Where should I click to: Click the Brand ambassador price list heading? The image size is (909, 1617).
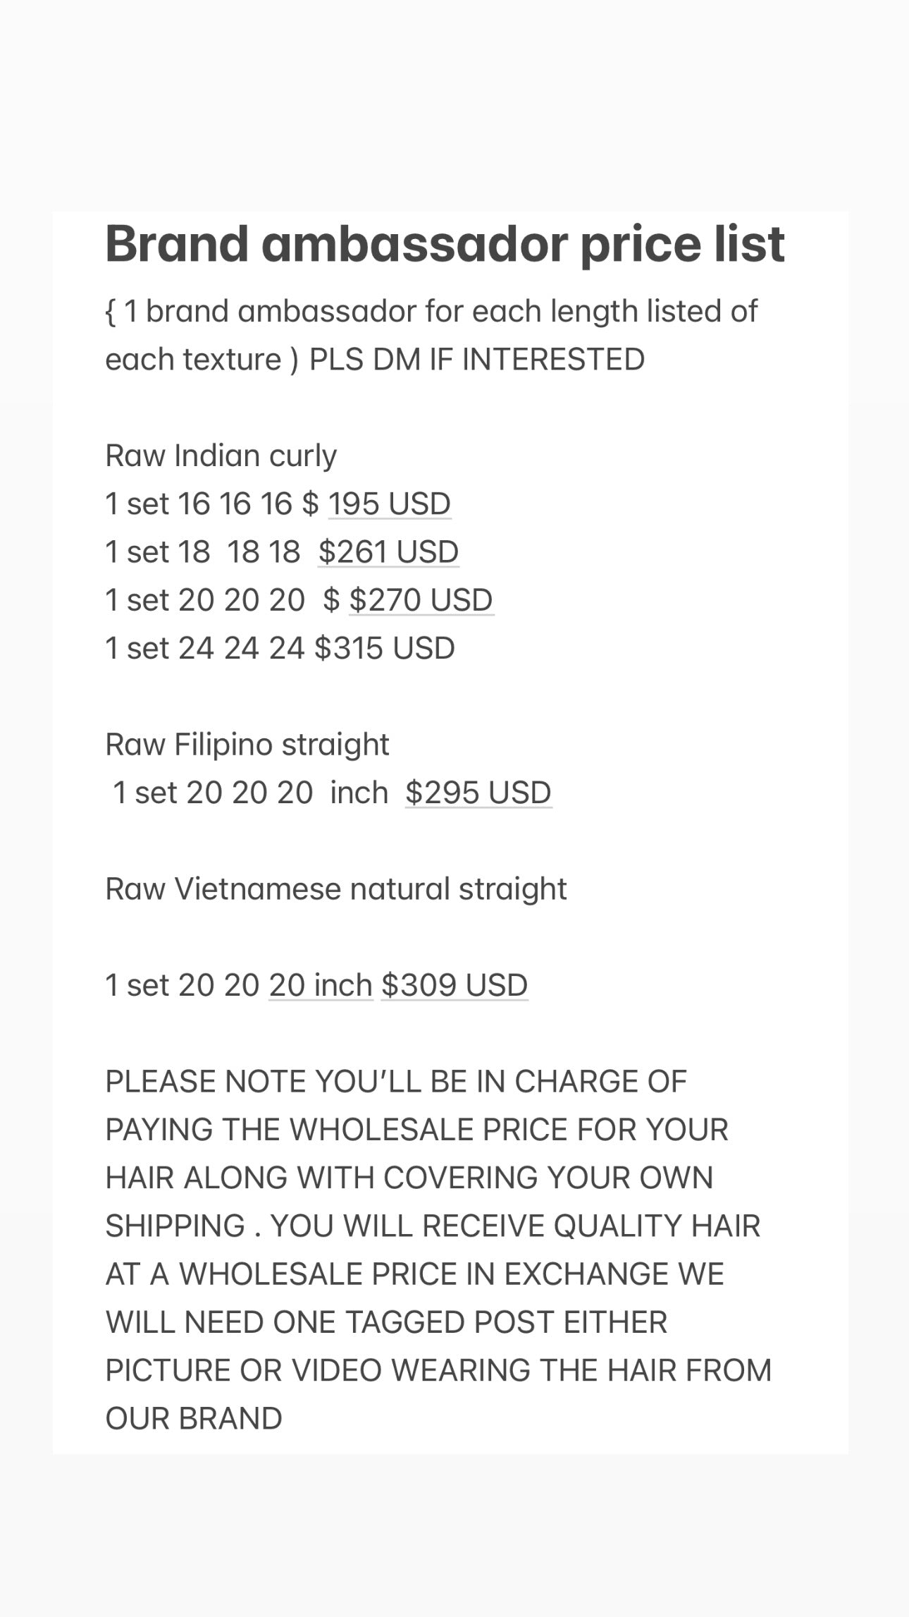tap(445, 244)
